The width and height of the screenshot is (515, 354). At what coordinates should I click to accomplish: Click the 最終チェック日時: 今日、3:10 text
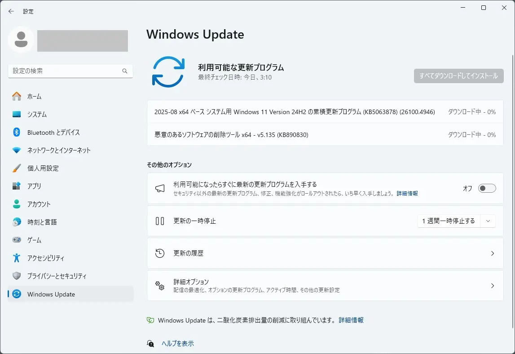tap(235, 78)
